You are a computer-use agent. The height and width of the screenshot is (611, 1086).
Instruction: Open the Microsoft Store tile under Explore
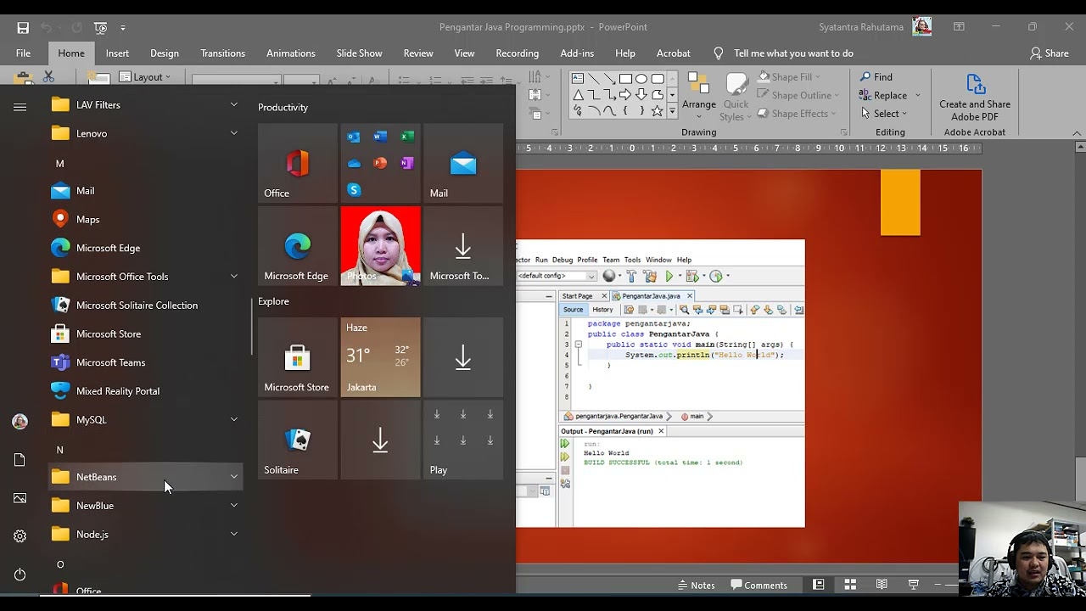tap(298, 357)
